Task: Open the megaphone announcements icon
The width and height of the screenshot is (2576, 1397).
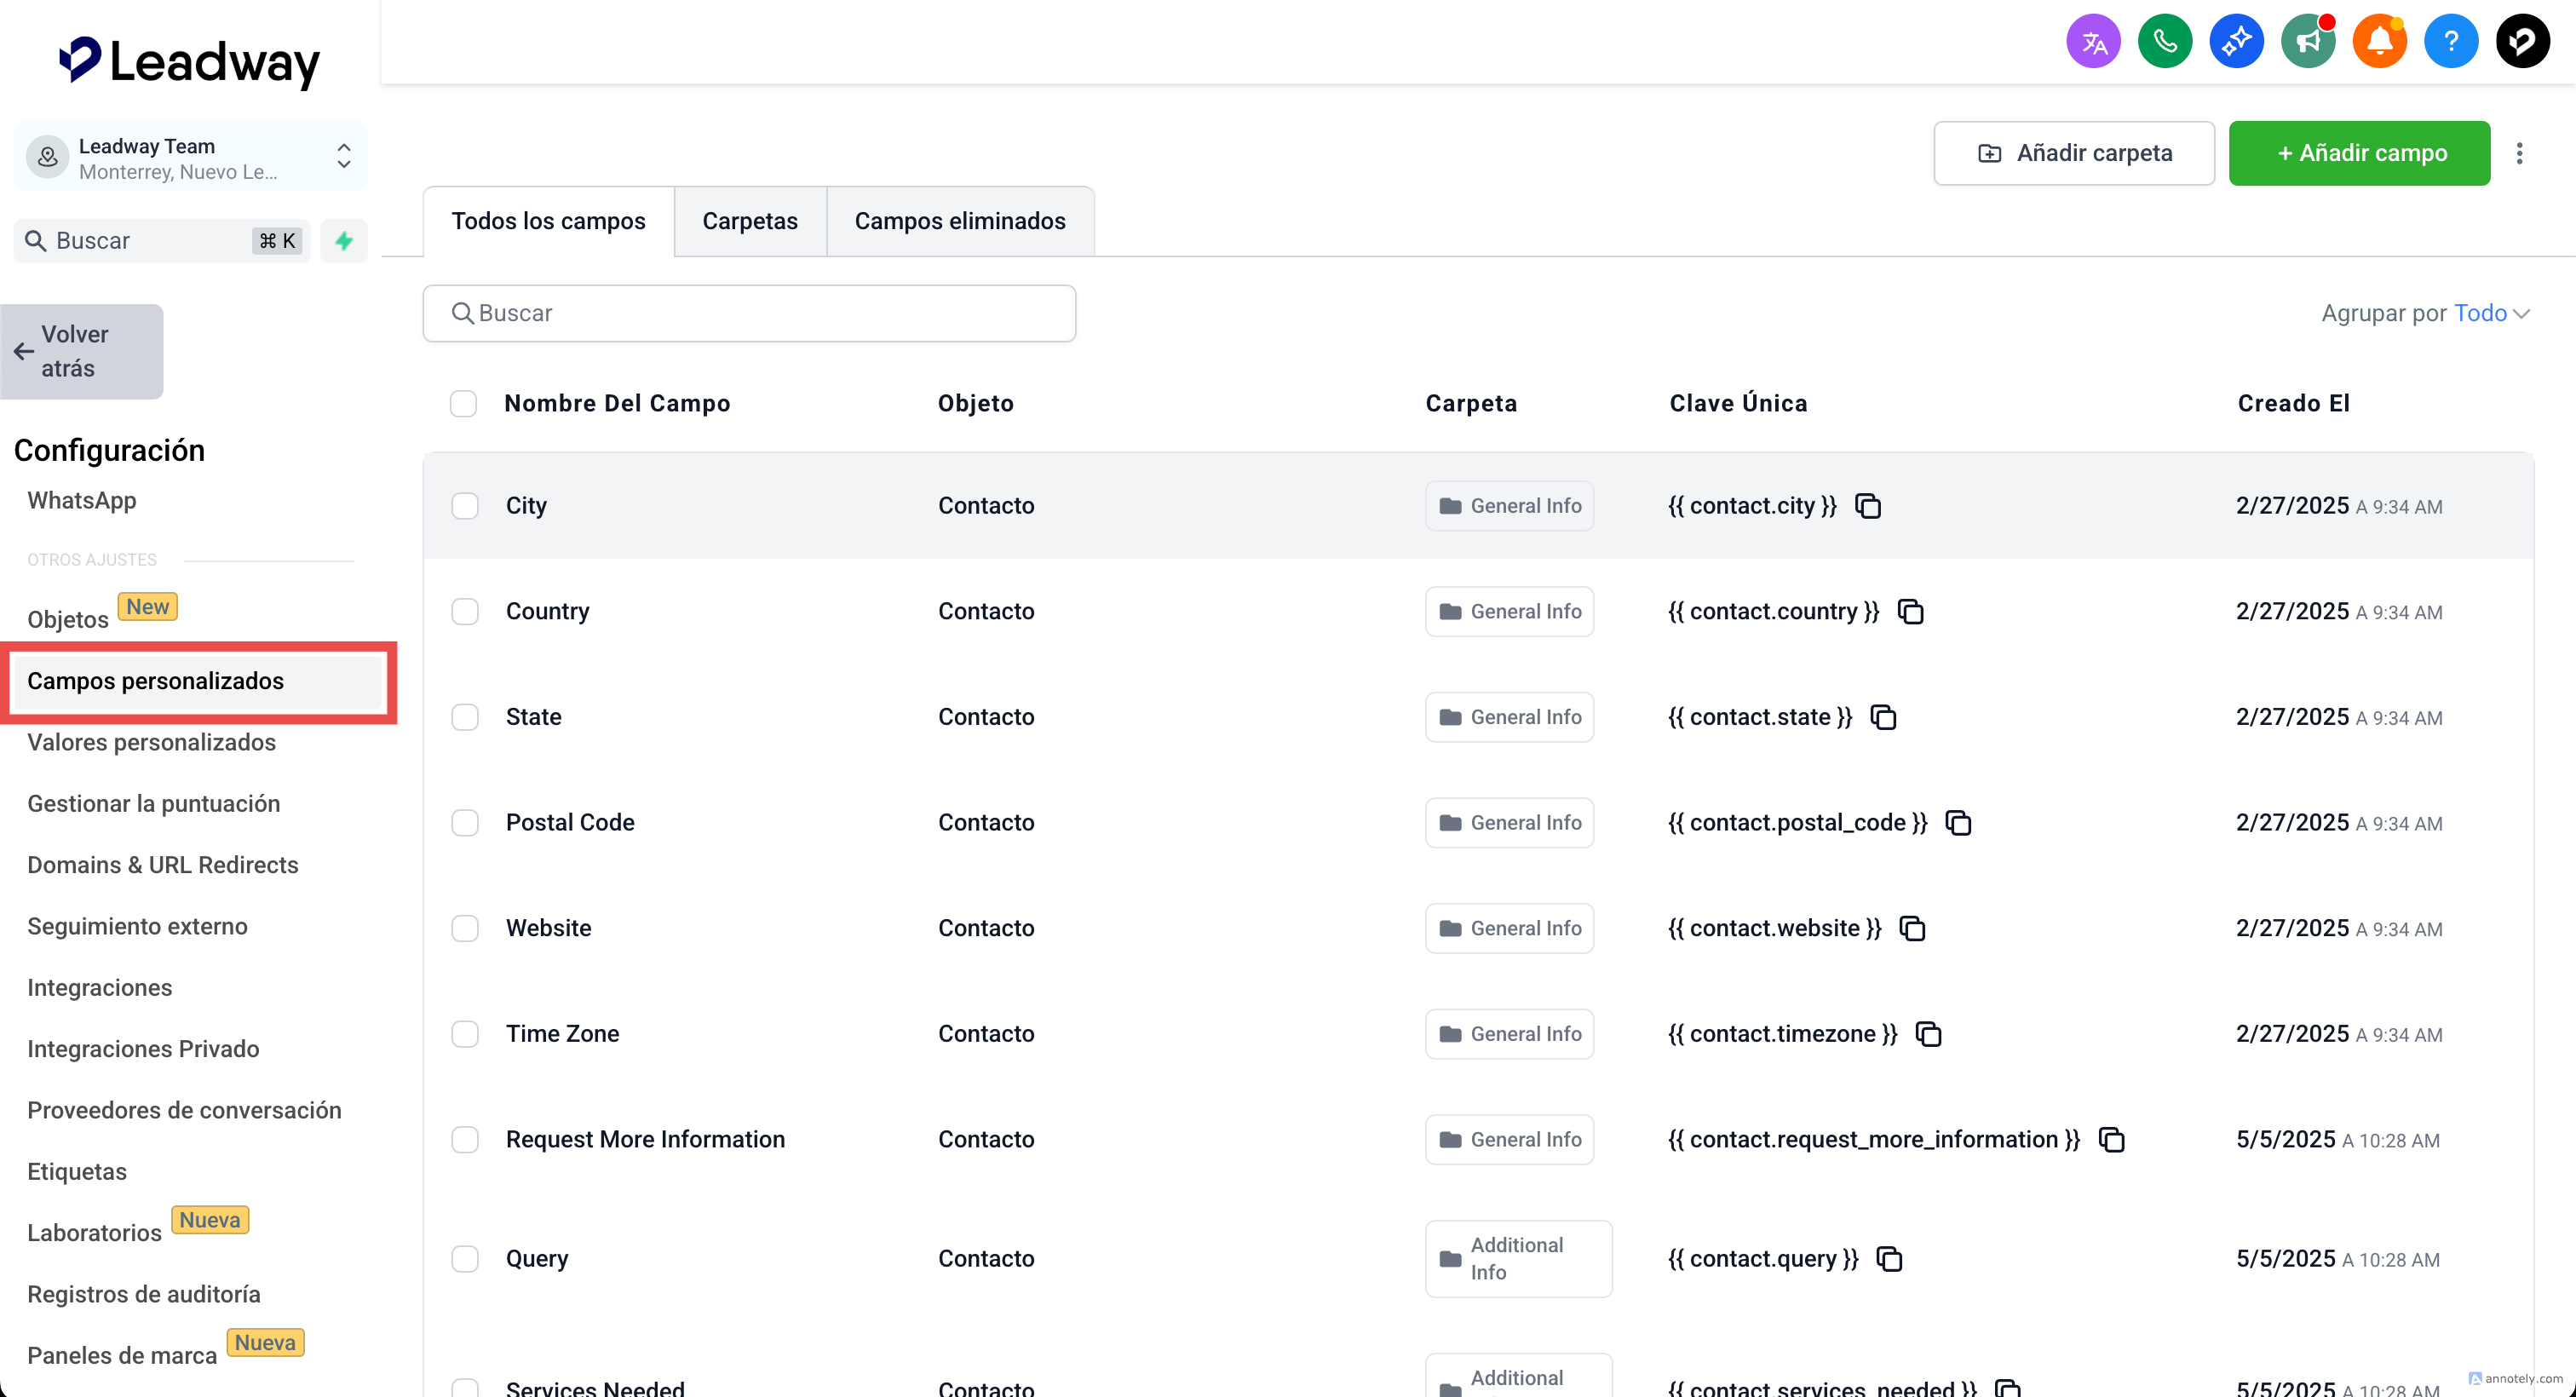Action: pyautogui.click(x=2307, y=42)
